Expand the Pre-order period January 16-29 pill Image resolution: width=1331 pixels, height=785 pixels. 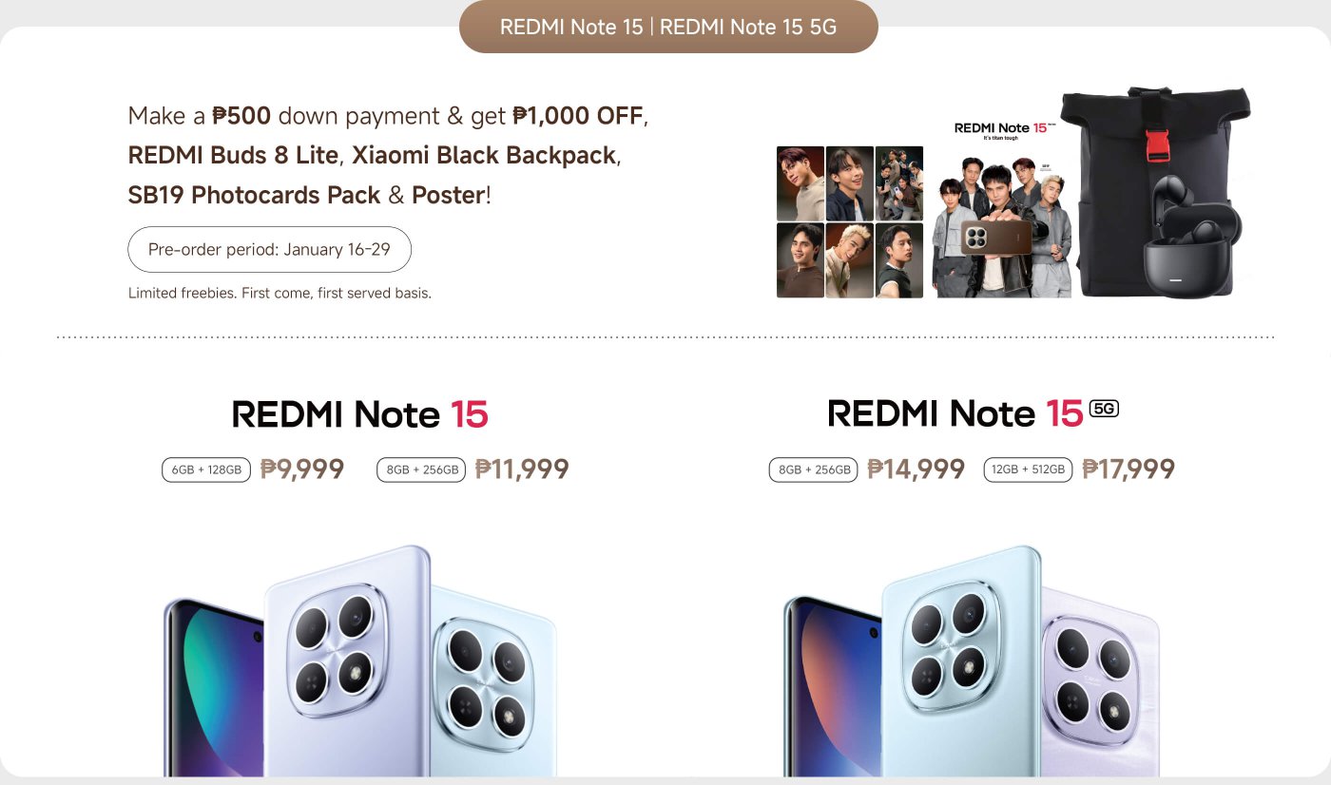coord(269,249)
